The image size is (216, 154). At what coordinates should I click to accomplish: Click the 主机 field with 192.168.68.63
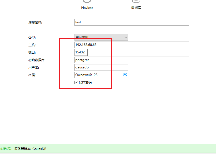(132, 45)
